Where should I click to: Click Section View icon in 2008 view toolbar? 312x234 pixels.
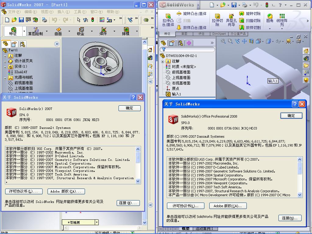tap(251, 41)
